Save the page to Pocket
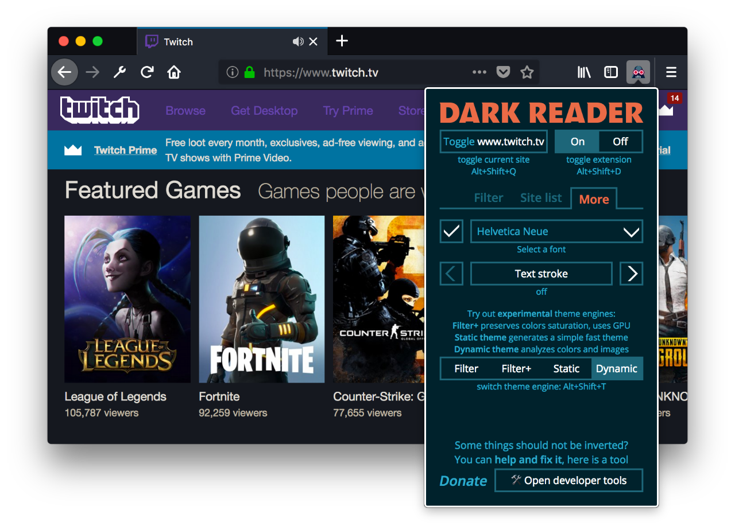Screen dimensions: 735x526 pyautogui.click(x=503, y=72)
